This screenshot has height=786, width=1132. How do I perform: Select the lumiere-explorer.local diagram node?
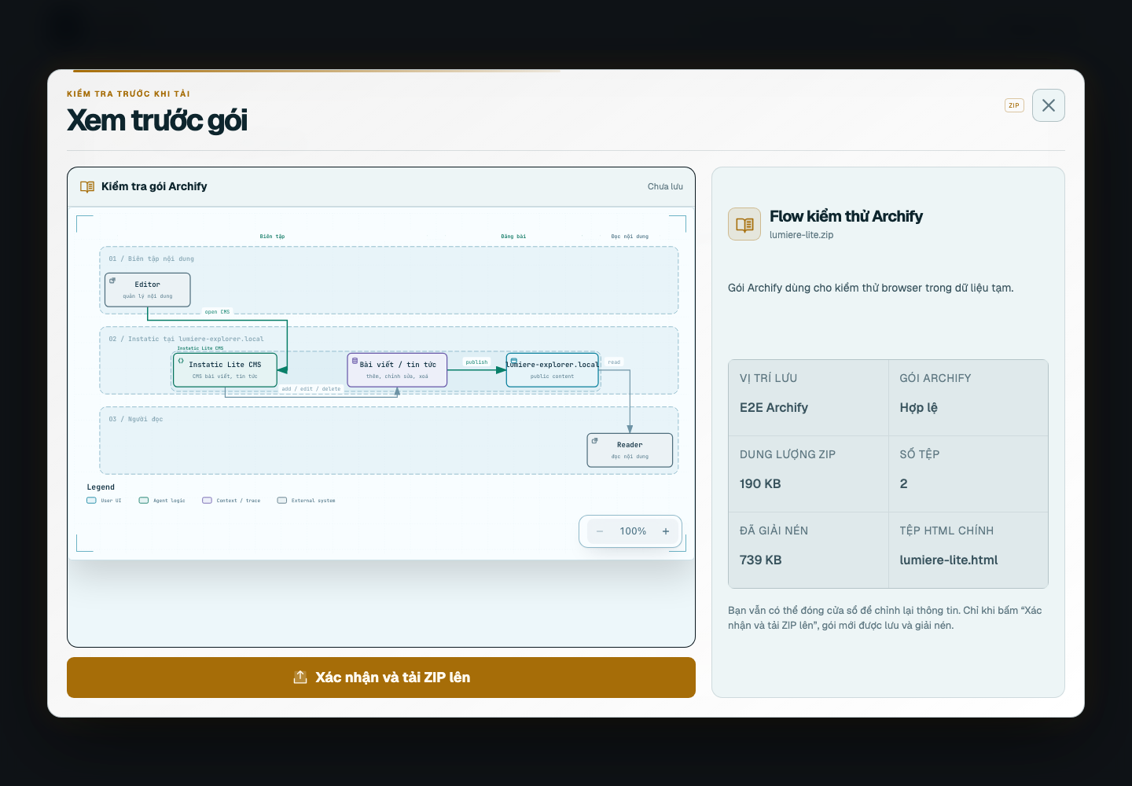click(x=553, y=369)
